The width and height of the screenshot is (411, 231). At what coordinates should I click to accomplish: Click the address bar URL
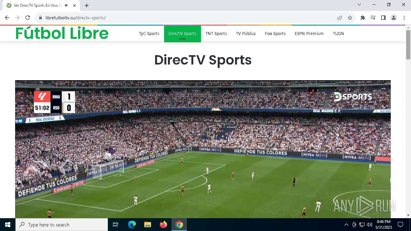pos(75,18)
